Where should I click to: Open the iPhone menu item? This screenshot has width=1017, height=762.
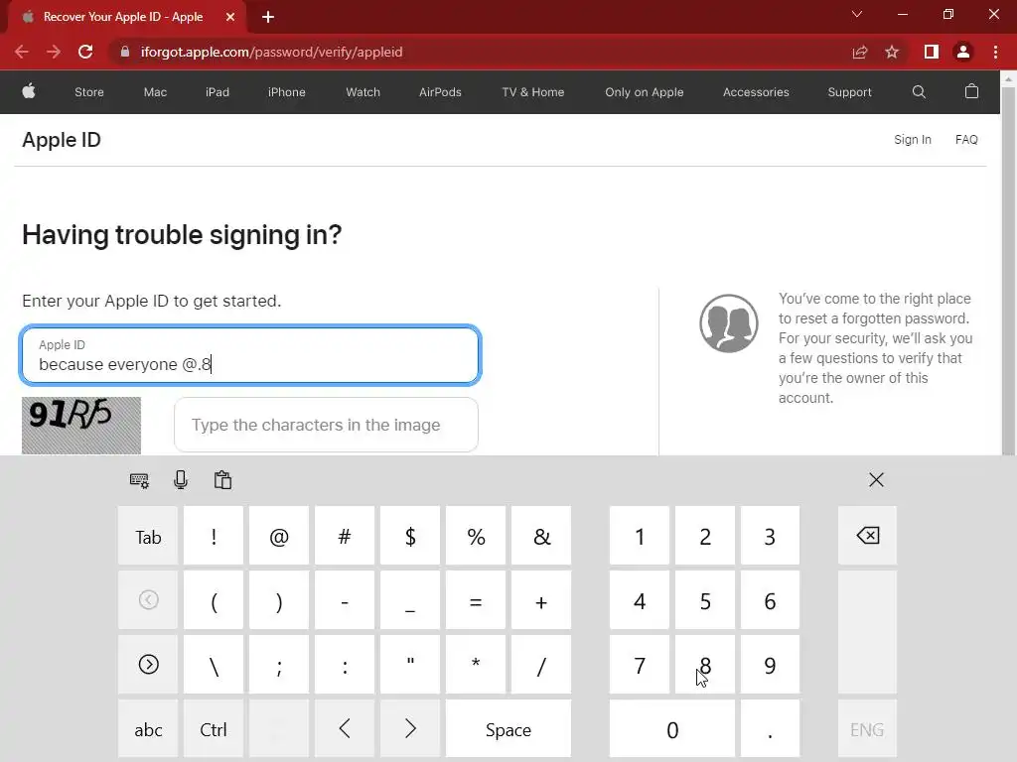[x=287, y=92]
